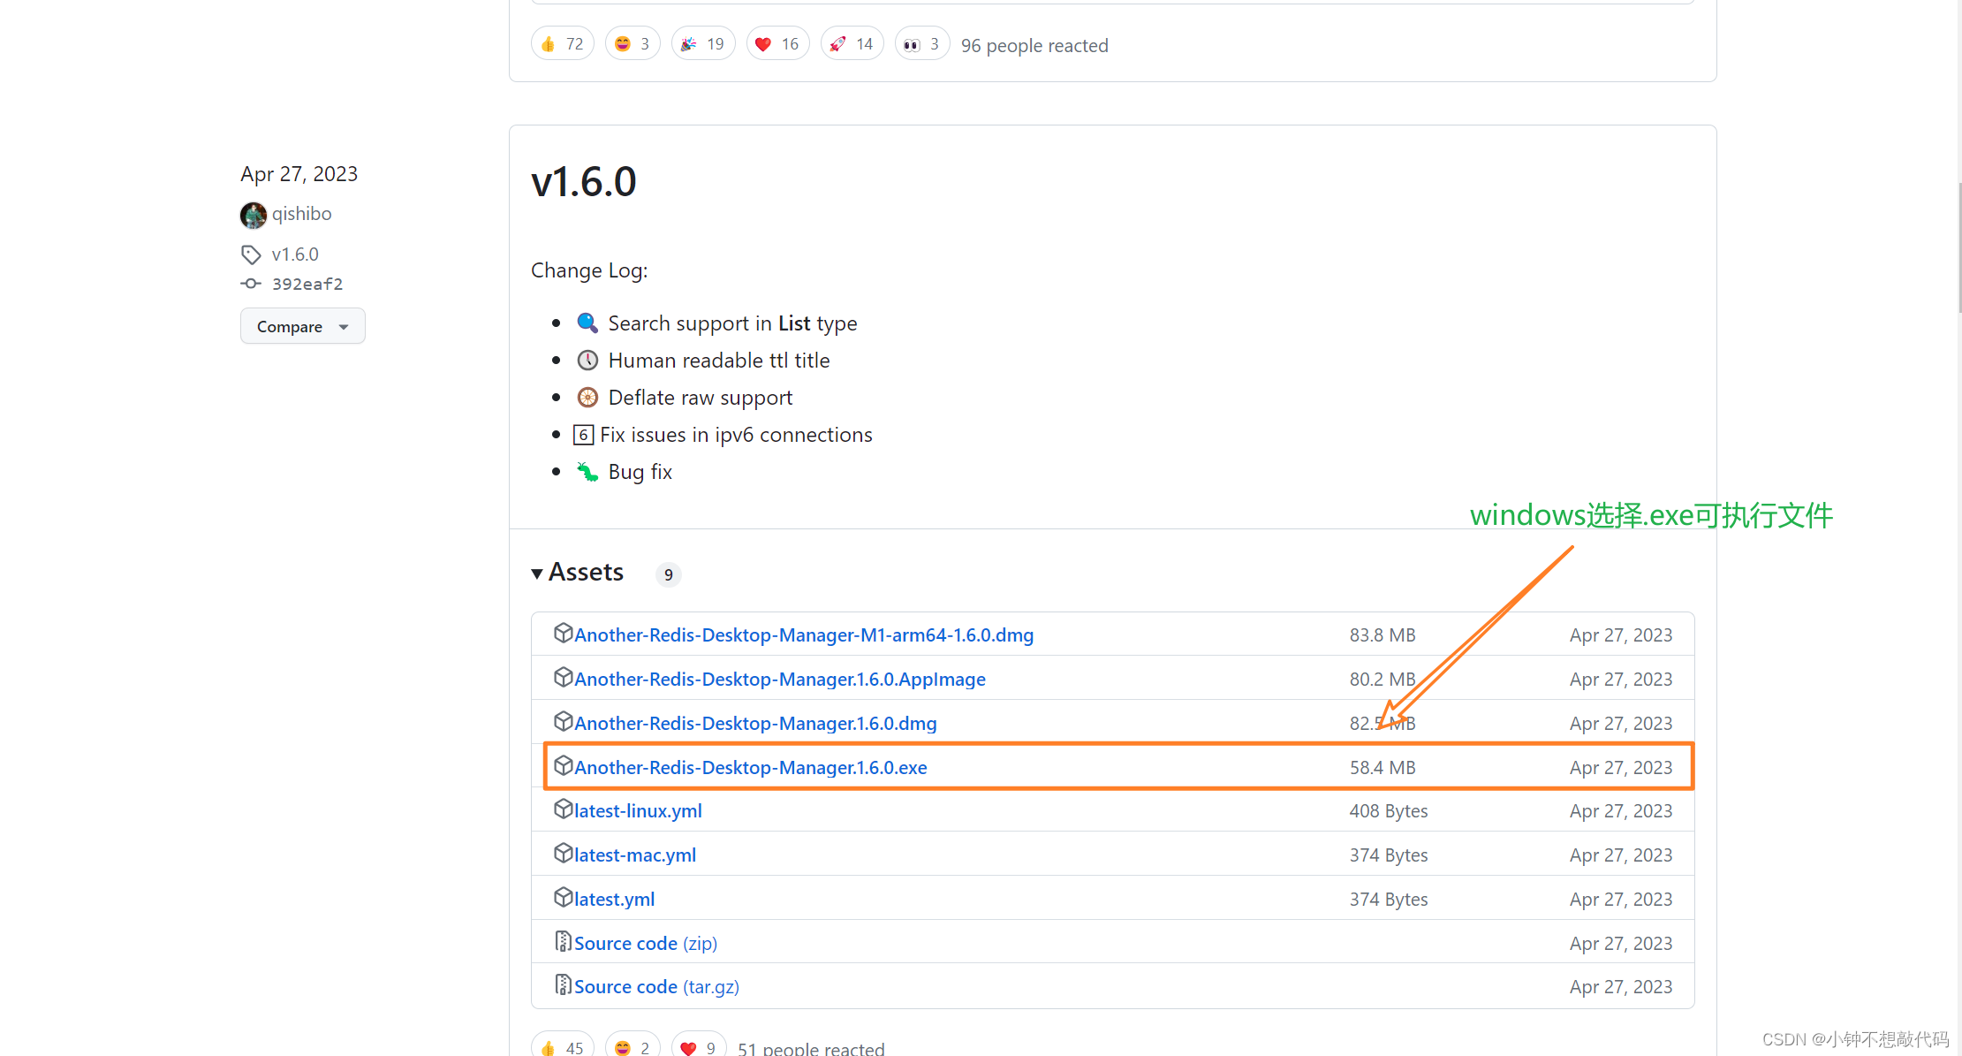
Task: Click the download icon for Another-Redis-Desktop-Manager.1.6.0.exe
Action: click(563, 766)
